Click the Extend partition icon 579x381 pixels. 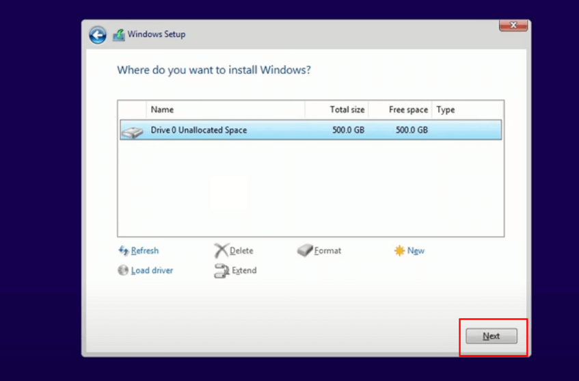coord(221,271)
